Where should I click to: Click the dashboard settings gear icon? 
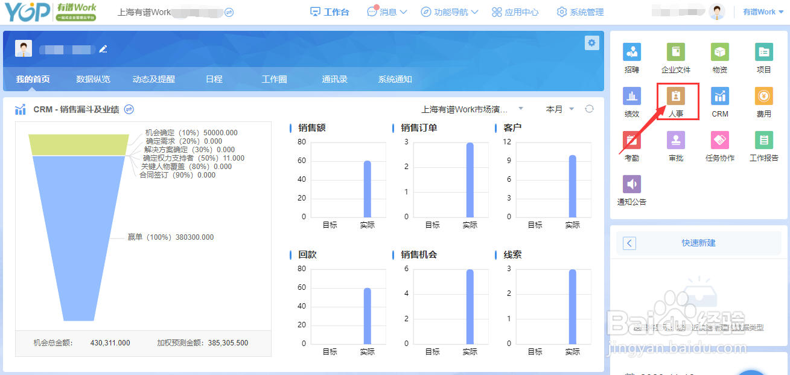click(591, 43)
